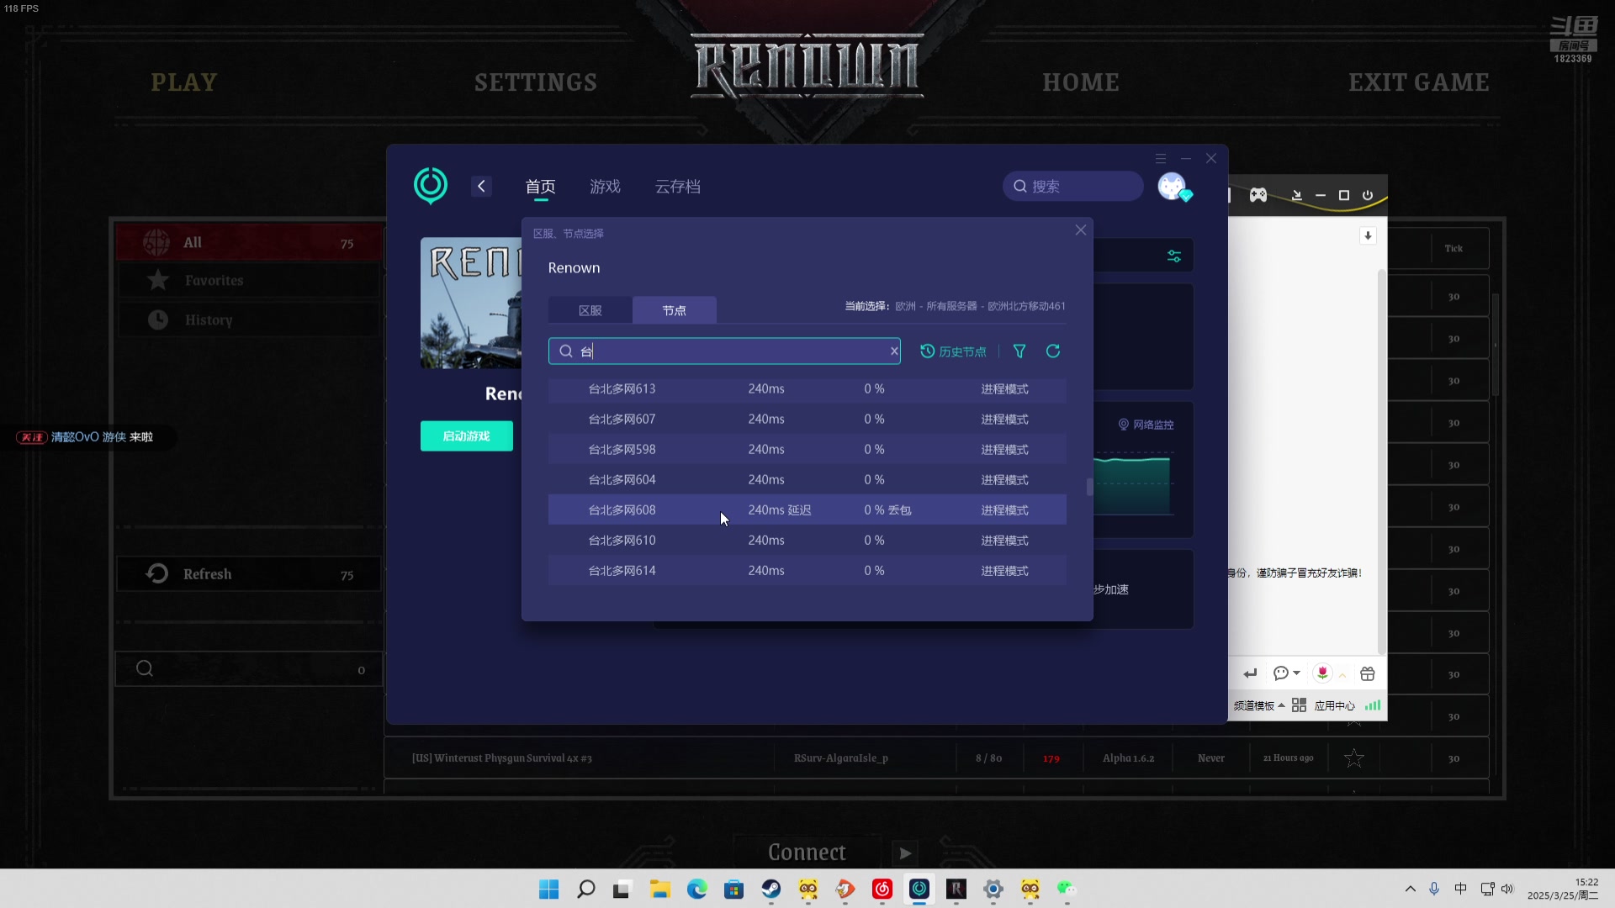Open Windows Start menu

pyautogui.click(x=548, y=890)
